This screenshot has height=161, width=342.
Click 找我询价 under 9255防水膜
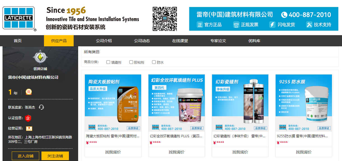(304, 152)
